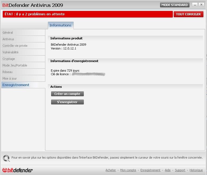Switch to Mode Standard
The width and height of the screenshot is (207, 175).
point(175,5)
